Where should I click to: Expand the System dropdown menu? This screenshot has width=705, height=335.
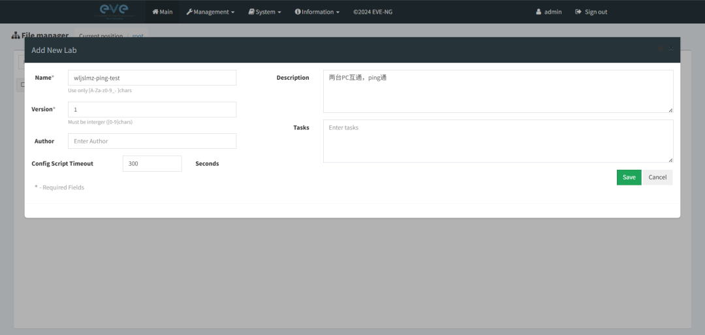click(x=264, y=12)
